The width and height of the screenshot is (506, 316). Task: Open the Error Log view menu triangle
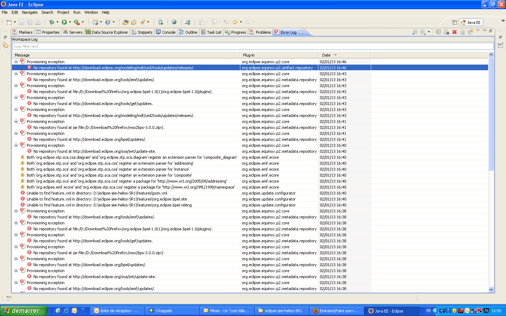click(478, 31)
